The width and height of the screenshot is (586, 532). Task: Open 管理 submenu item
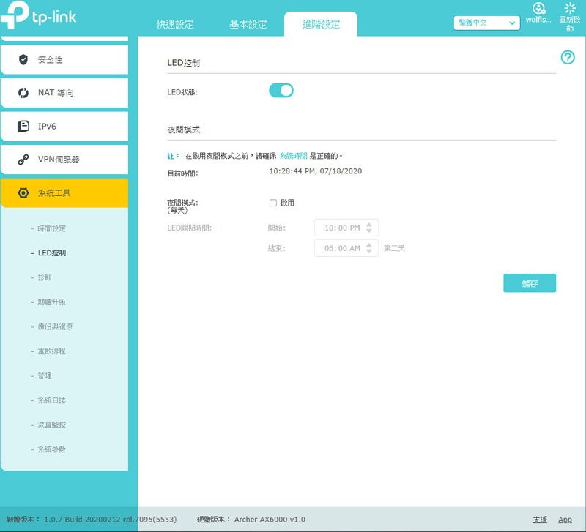(x=45, y=375)
